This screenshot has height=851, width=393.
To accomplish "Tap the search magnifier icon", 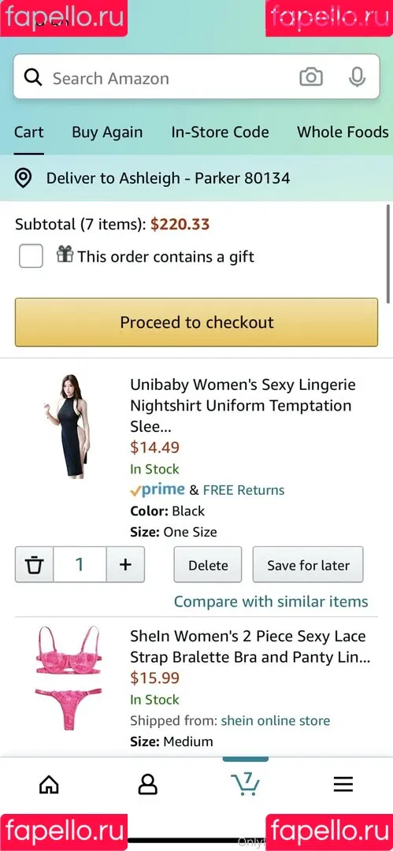I will click(33, 77).
